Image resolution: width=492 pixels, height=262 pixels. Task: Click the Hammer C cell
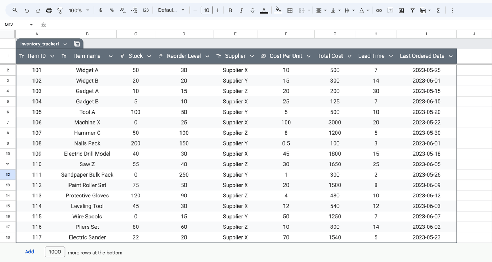tap(87, 133)
